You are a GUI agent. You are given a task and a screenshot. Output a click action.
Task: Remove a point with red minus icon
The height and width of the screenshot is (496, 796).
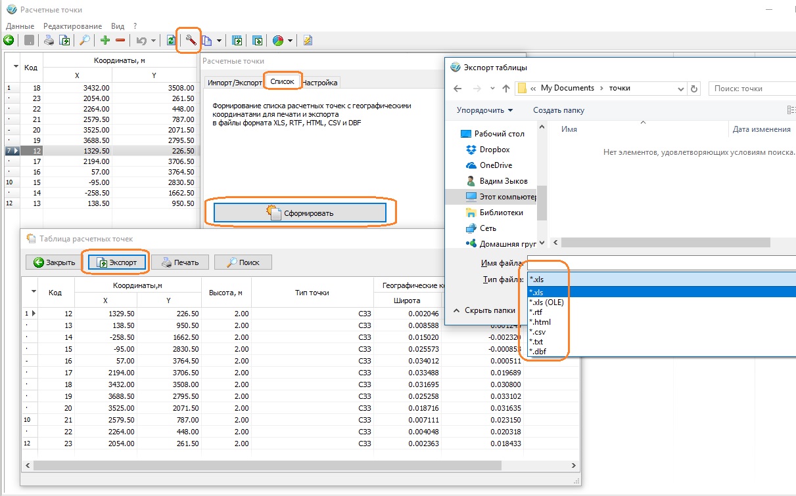(120, 41)
